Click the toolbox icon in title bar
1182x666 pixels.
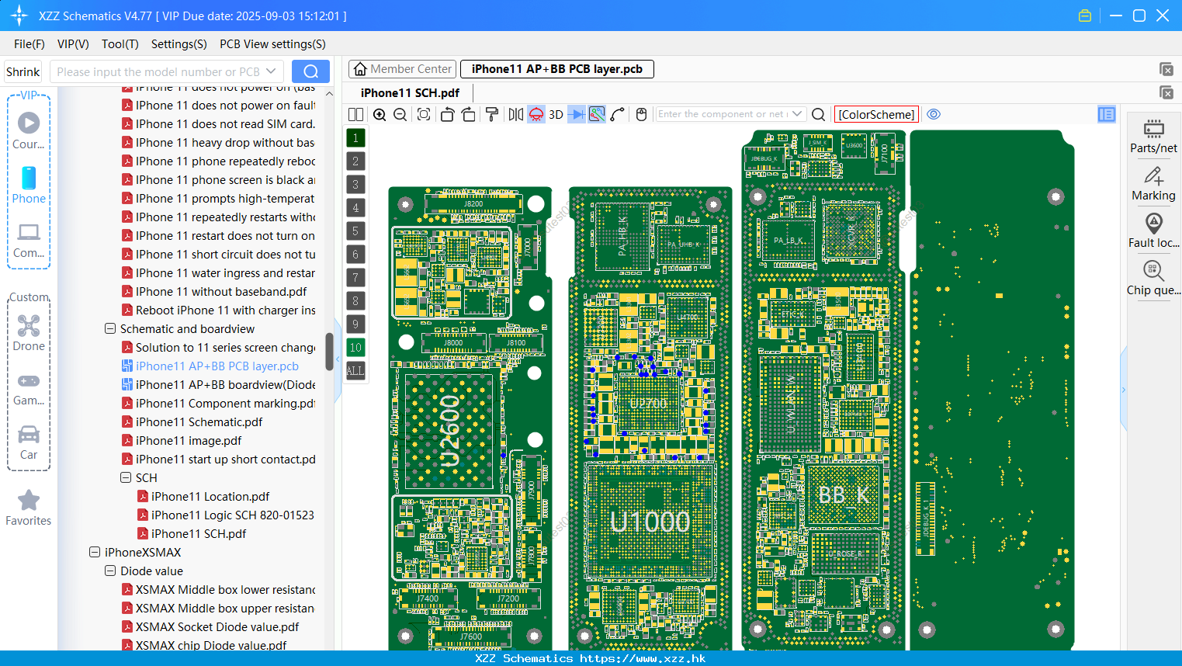tap(1085, 16)
